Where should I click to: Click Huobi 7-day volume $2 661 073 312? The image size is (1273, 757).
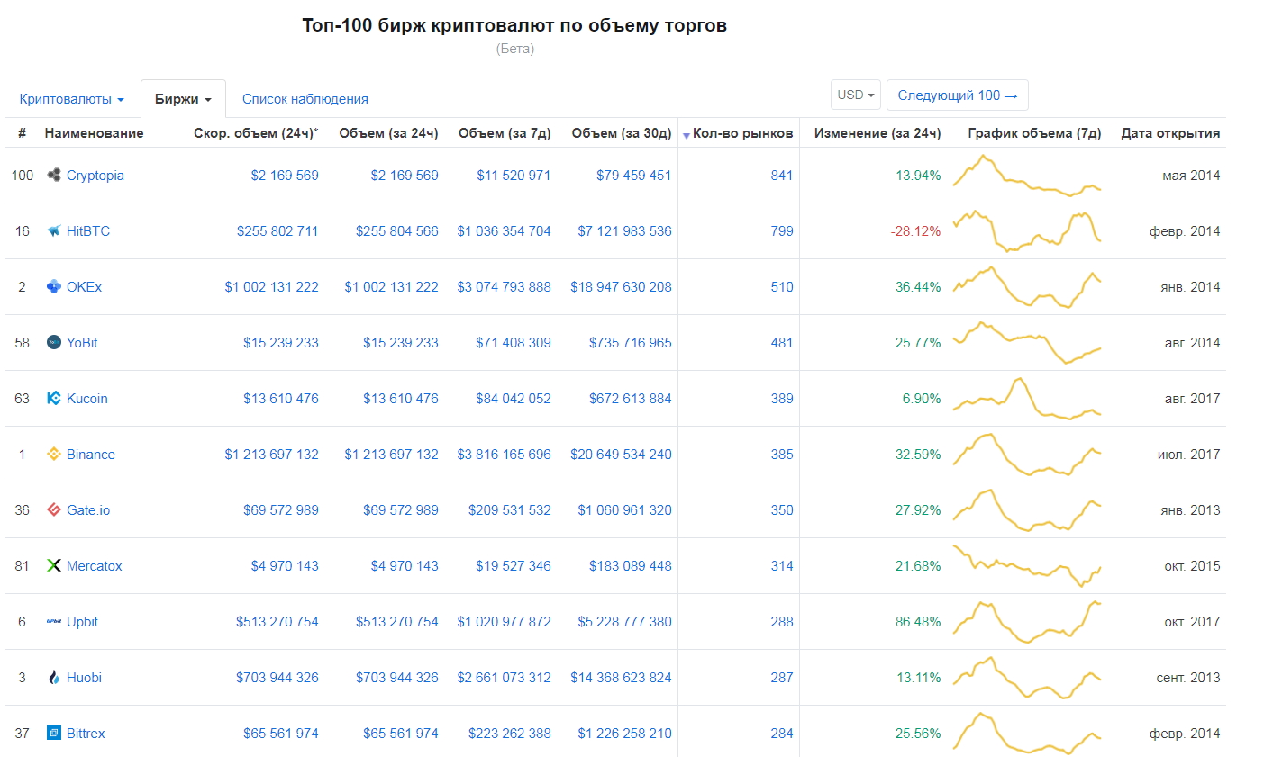[504, 678]
